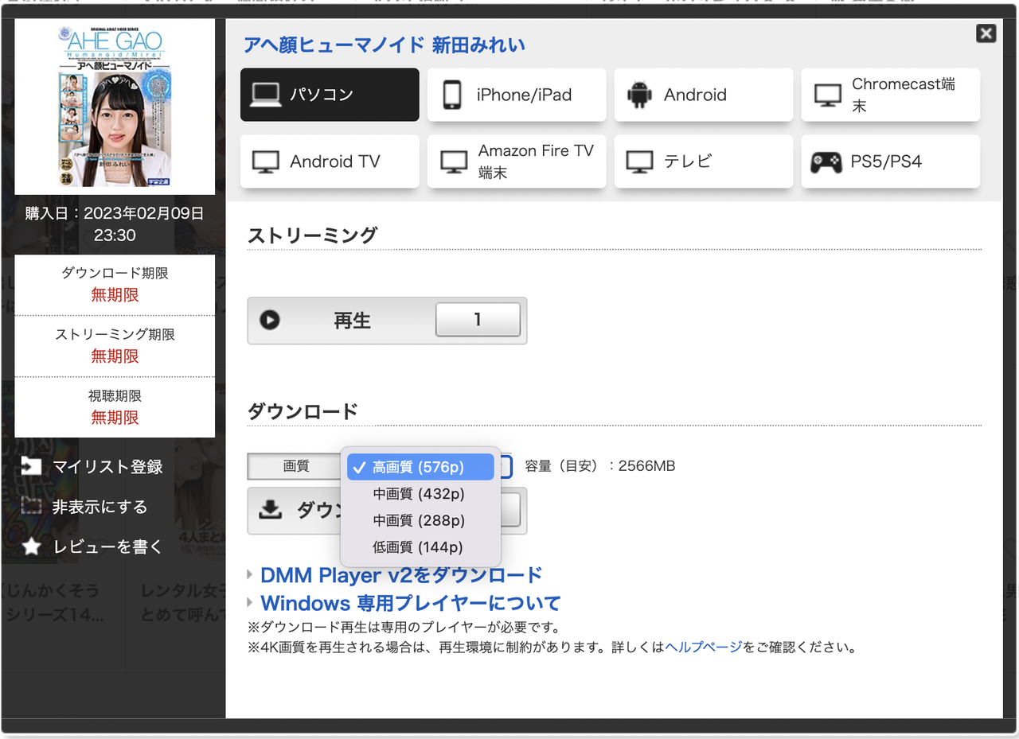Click the part 1 button beside 再生
The height and width of the screenshot is (739, 1019).
tap(478, 320)
